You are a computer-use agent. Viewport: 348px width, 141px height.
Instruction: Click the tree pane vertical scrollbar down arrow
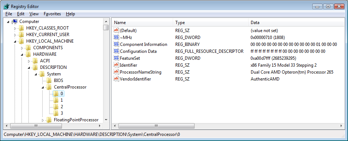[x=106, y=120]
